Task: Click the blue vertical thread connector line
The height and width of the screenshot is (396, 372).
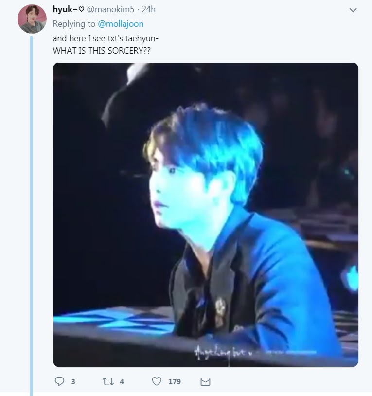Action: pos(32,216)
